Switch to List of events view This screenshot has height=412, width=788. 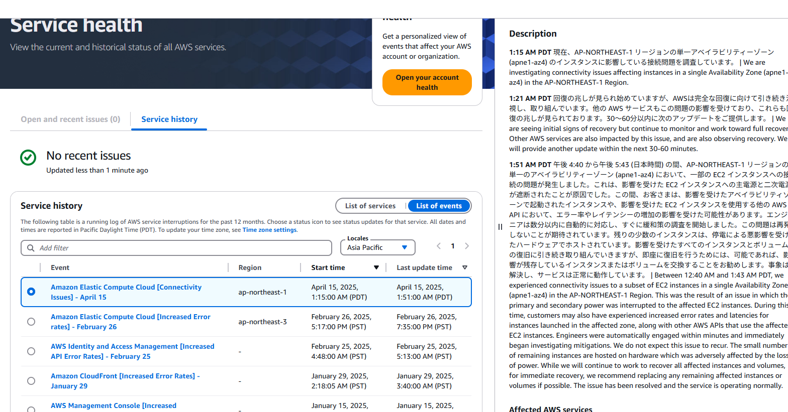tap(439, 206)
